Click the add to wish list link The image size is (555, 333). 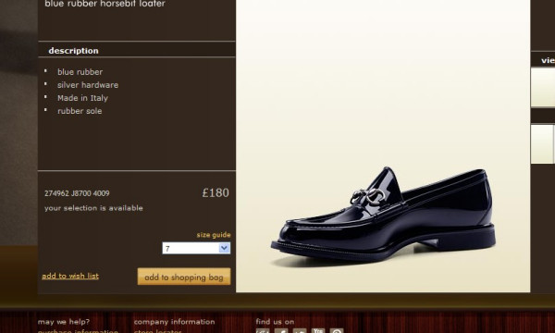point(70,276)
